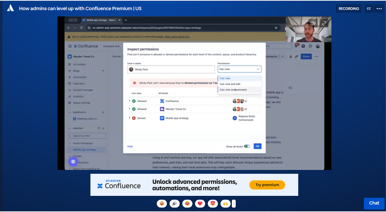Image resolution: width=386 pixels, height=212 pixels.
Task: Open new browser tab with plus
Action: click(126, 20)
